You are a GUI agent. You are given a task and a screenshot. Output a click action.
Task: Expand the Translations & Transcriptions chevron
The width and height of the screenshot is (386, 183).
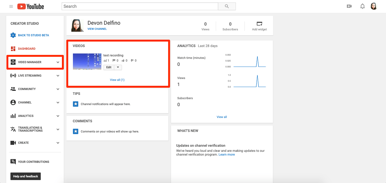pyautogui.click(x=58, y=129)
